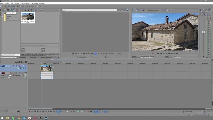Click the Open project folder icon
This screenshot has height=120, width=213.
(x=4, y=6)
